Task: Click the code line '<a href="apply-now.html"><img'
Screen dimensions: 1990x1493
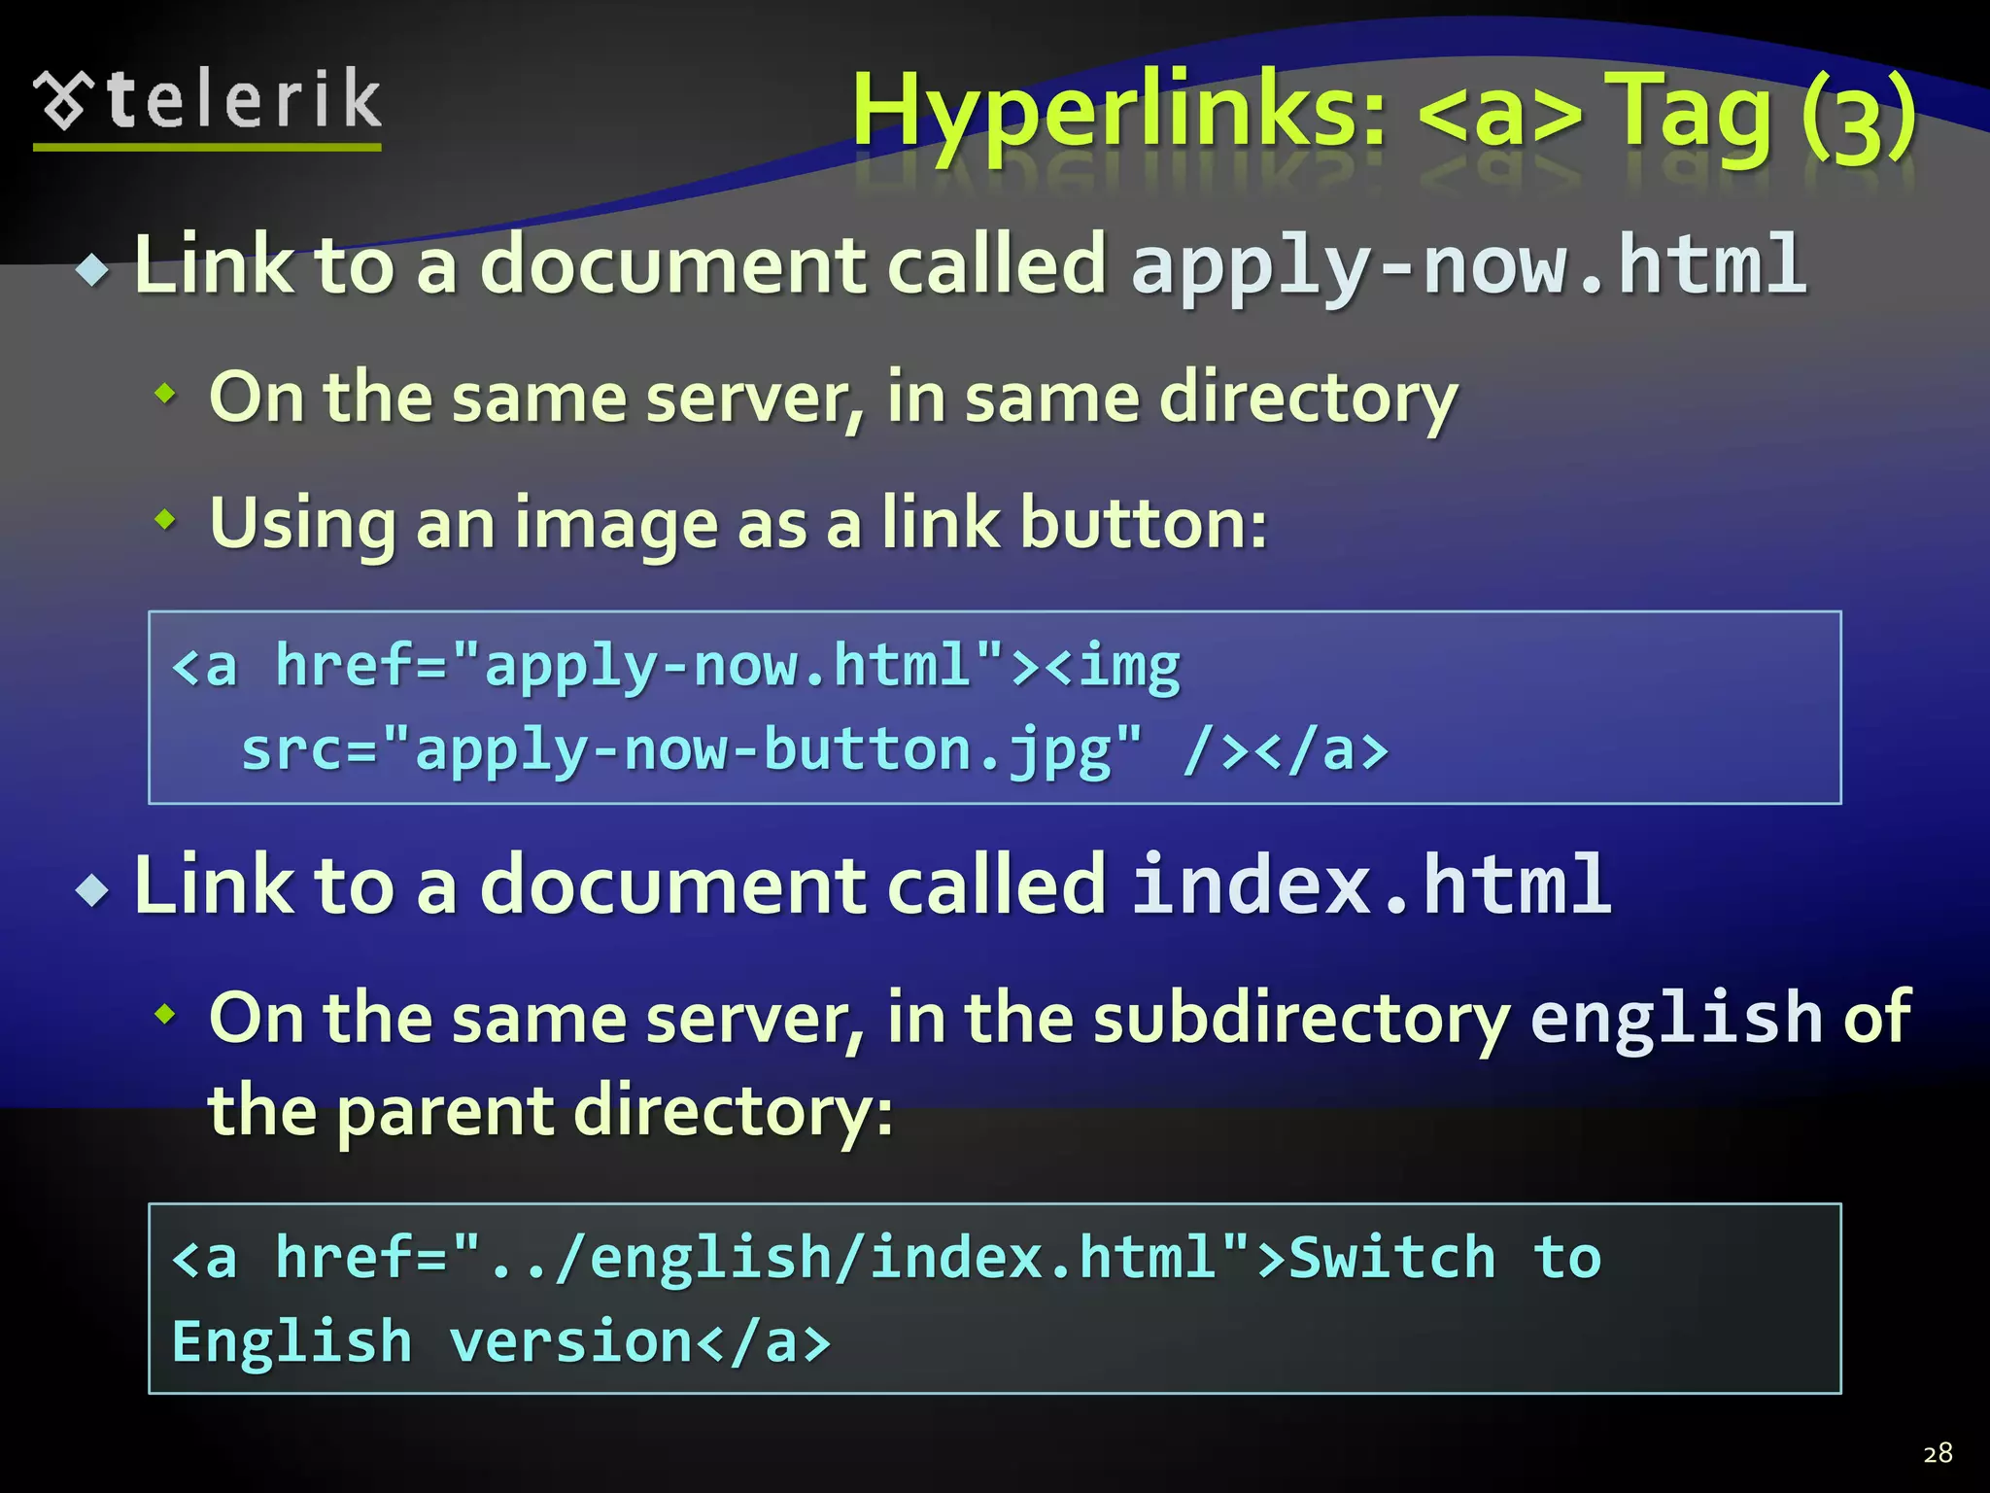Action: (676, 667)
